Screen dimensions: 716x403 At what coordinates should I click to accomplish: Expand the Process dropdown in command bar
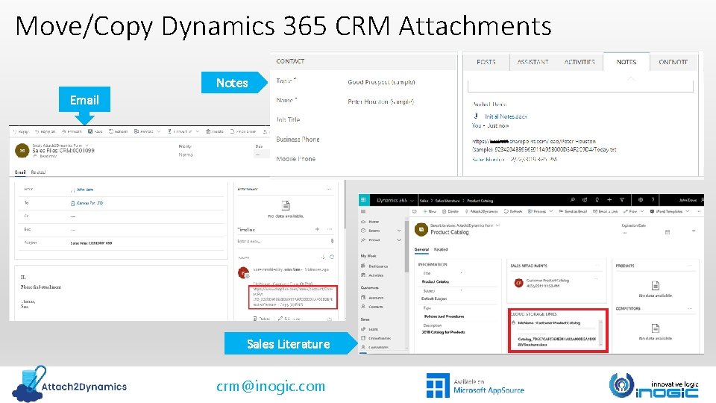click(550, 211)
